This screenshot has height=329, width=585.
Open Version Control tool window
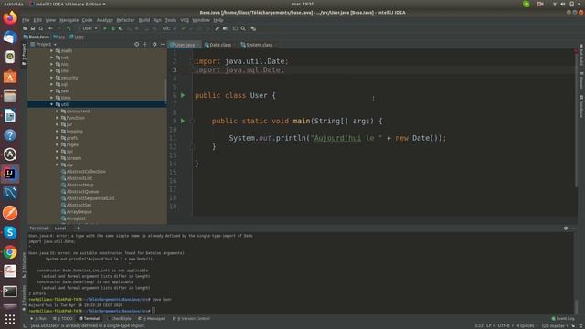tap(191, 319)
